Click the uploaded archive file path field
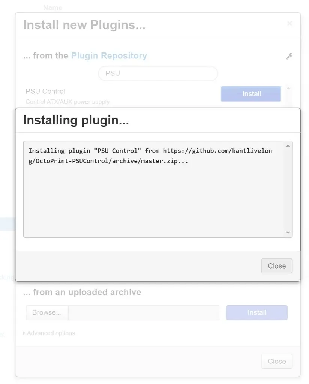Image resolution: width=309 pixels, height=384 pixels. click(x=144, y=312)
